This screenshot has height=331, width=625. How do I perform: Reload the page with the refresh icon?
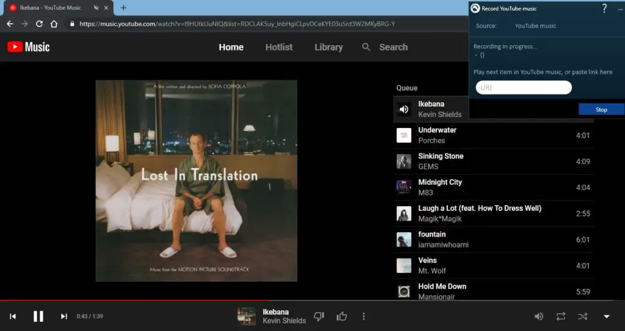coord(39,24)
